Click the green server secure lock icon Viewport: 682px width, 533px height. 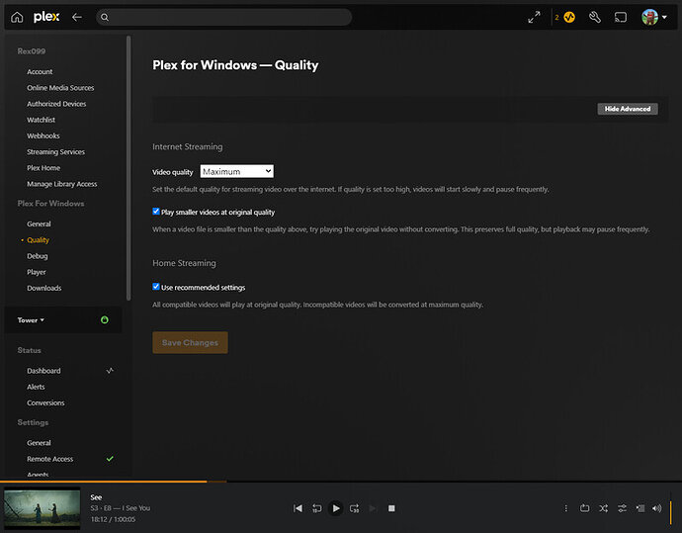(105, 320)
